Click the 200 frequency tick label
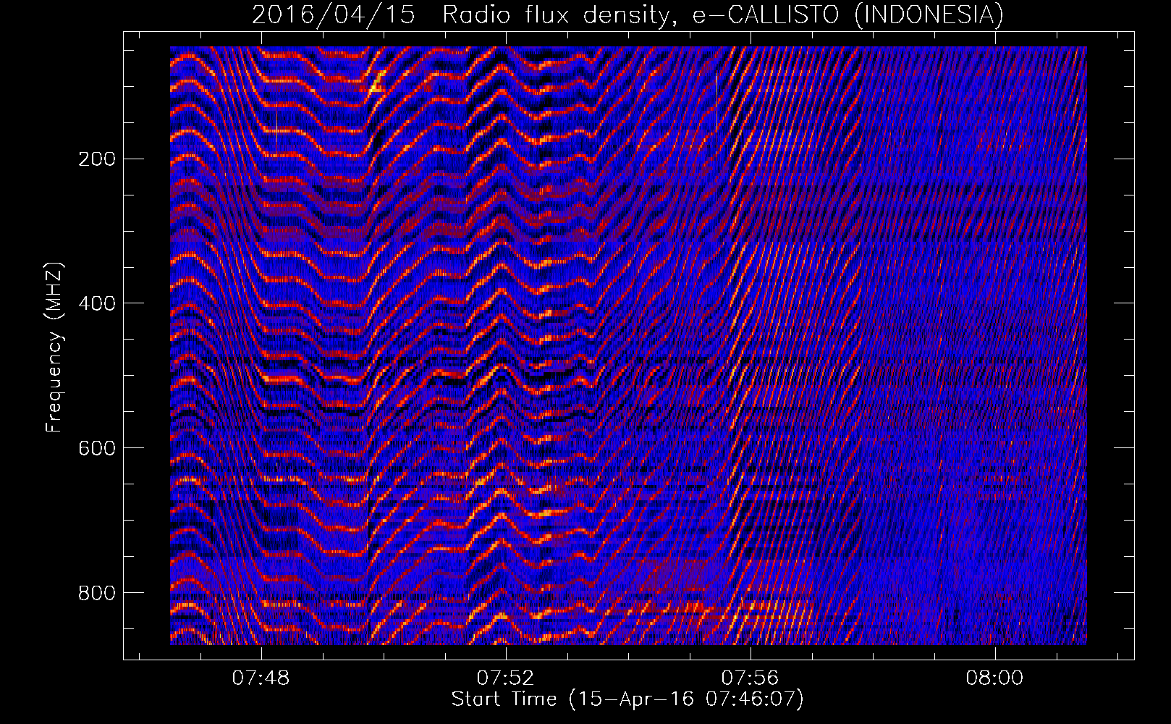1171x724 pixels. 97,159
